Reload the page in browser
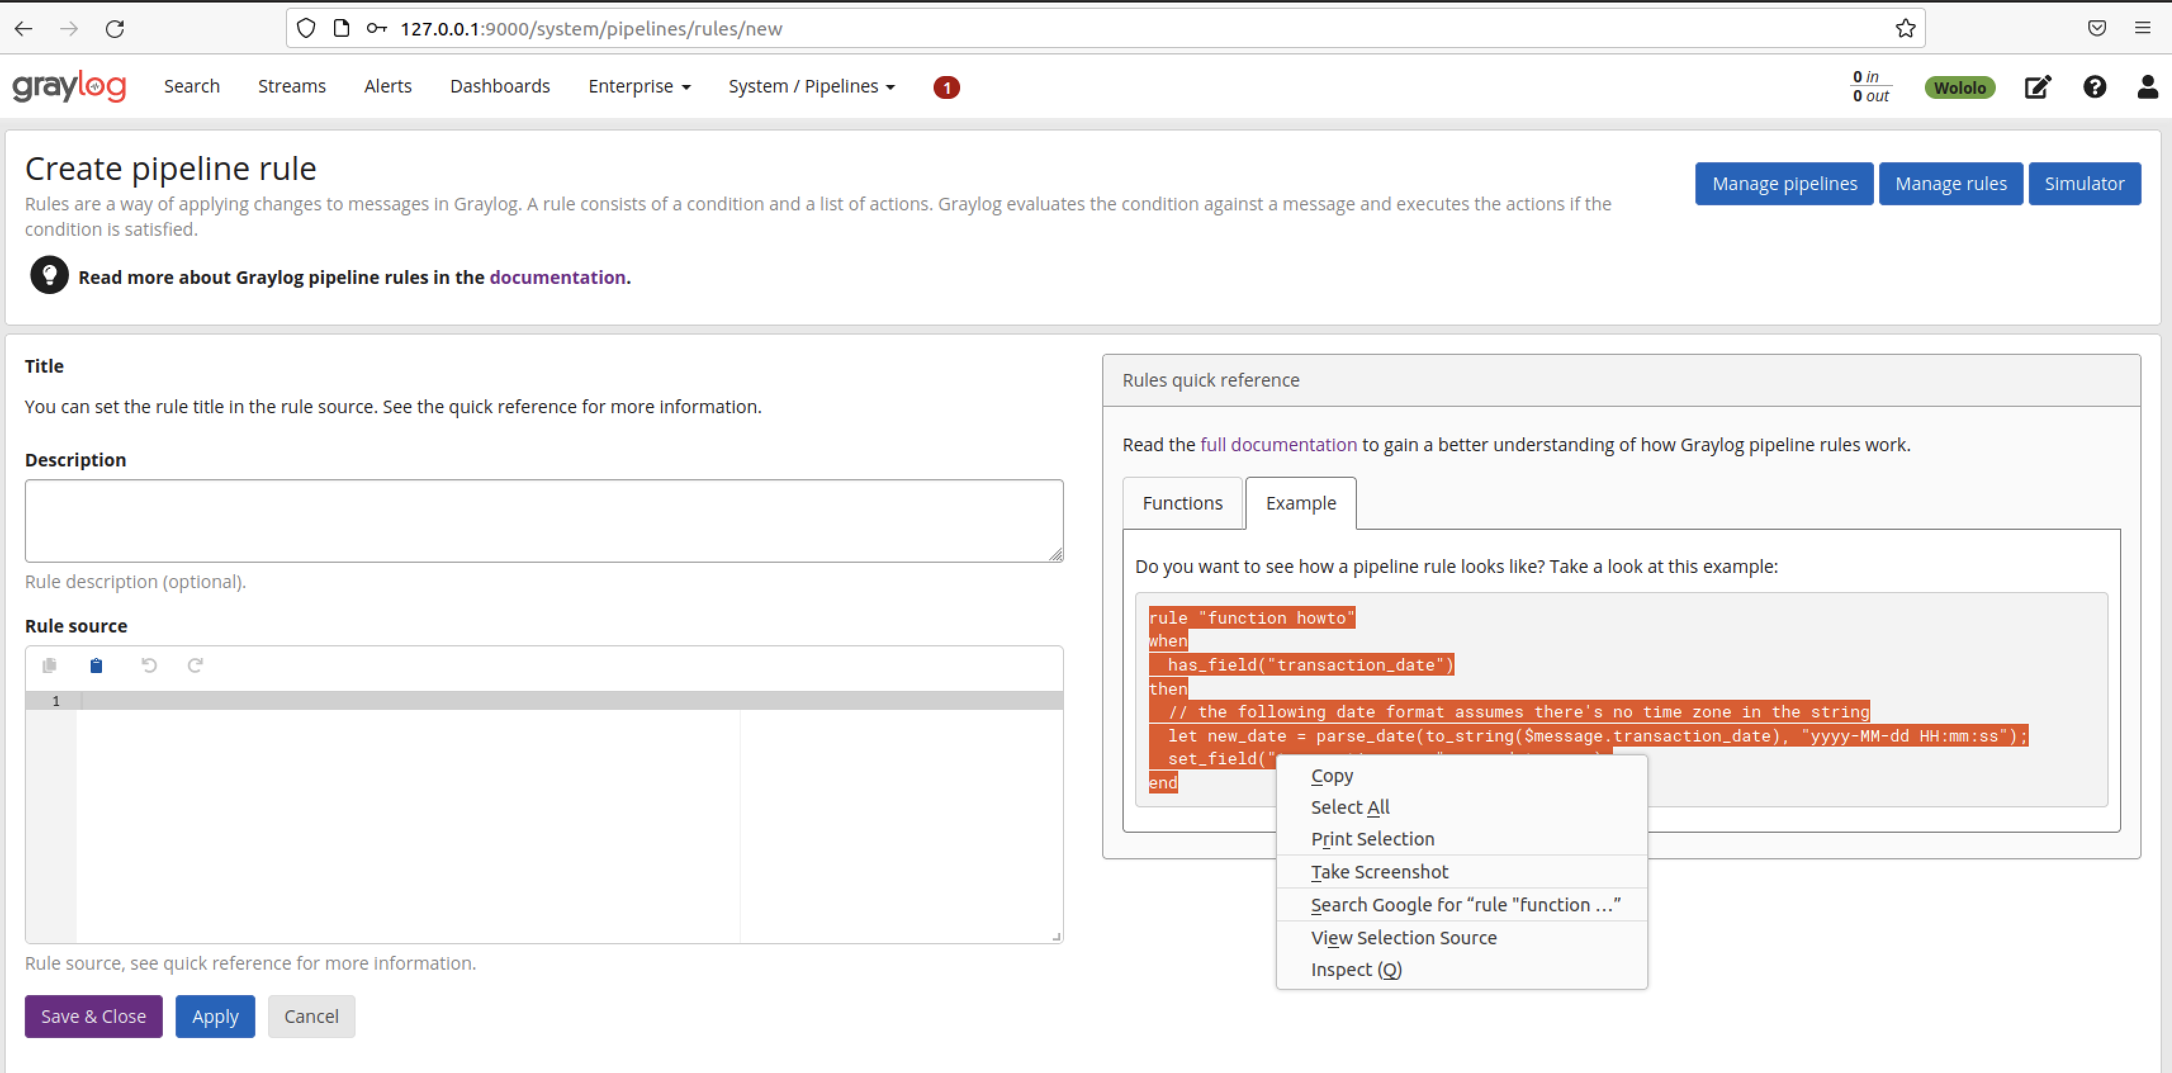The height and width of the screenshot is (1073, 2172). click(x=115, y=29)
